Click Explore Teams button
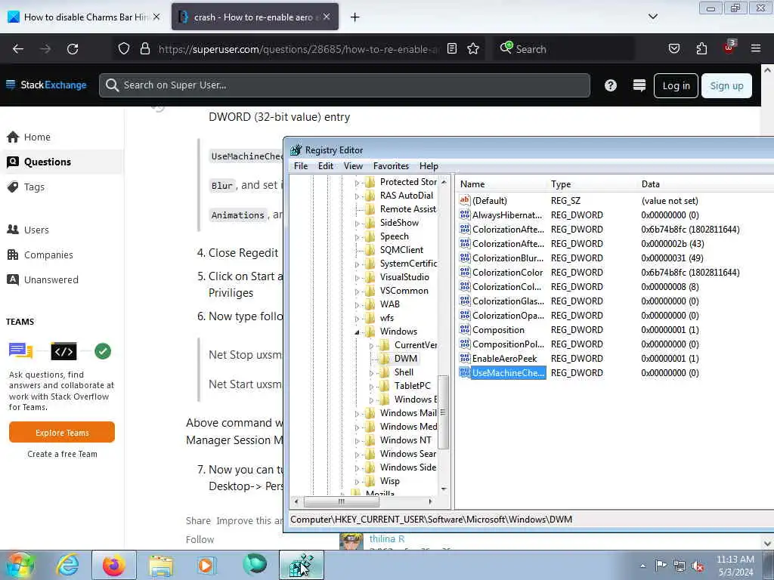Image resolution: width=774 pixels, height=580 pixels. [x=62, y=433]
